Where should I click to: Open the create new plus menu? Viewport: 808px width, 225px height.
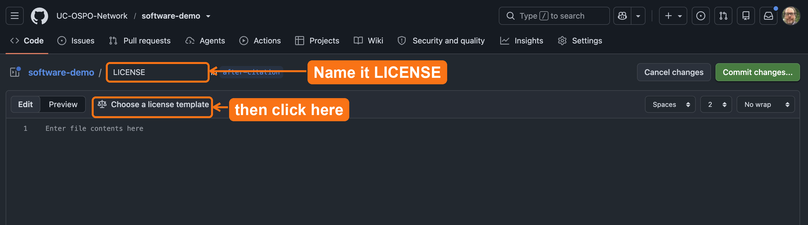pos(673,16)
